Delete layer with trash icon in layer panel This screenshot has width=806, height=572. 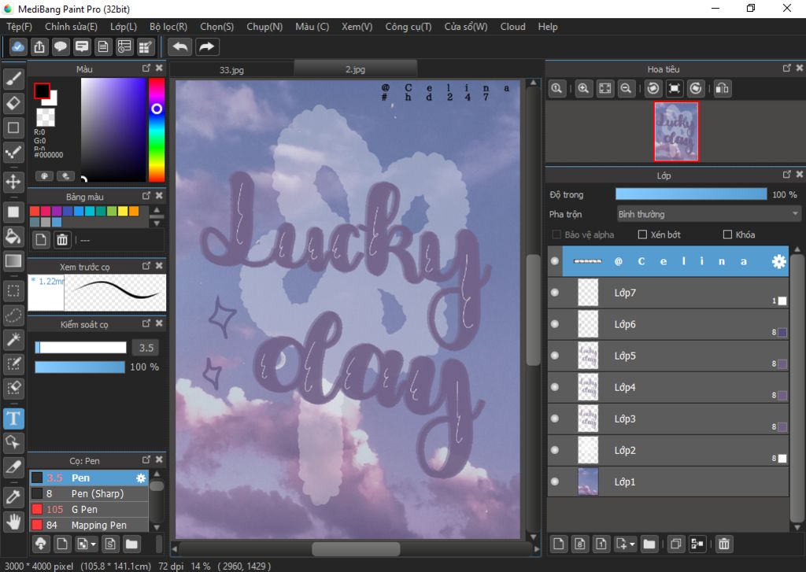point(724,544)
